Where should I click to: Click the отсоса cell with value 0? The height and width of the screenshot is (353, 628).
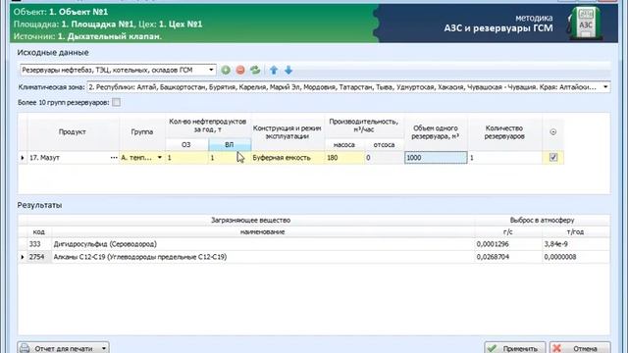click(384, 158)
